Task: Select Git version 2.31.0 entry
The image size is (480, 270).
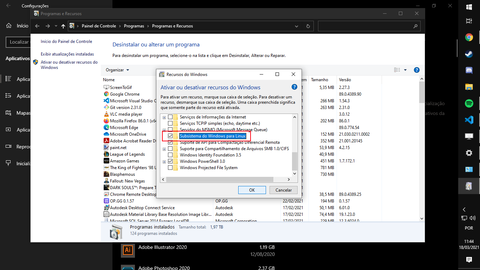Action: point(125,107)
